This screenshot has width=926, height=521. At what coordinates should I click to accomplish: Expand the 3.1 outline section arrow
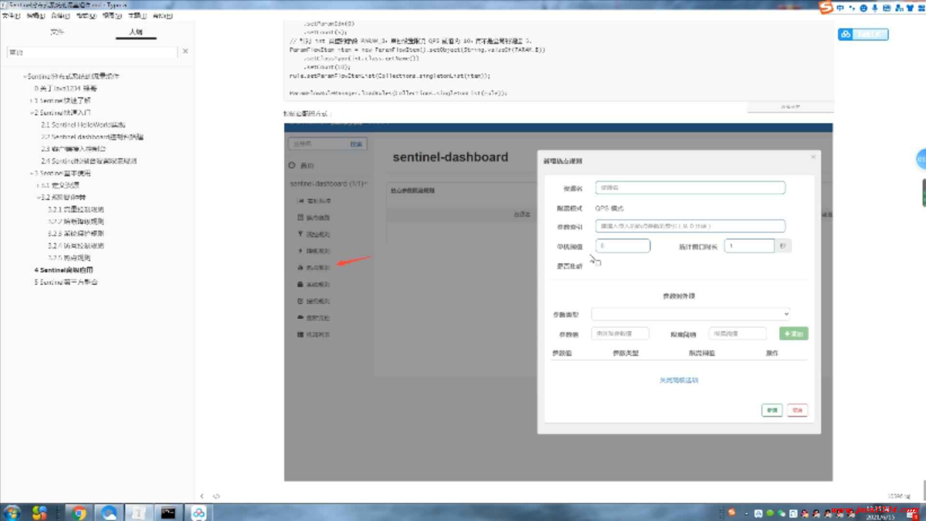[38, 185]
